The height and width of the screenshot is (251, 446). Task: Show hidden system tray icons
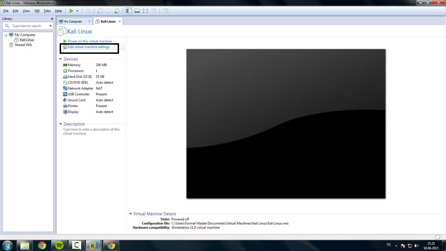click(396, 246)
